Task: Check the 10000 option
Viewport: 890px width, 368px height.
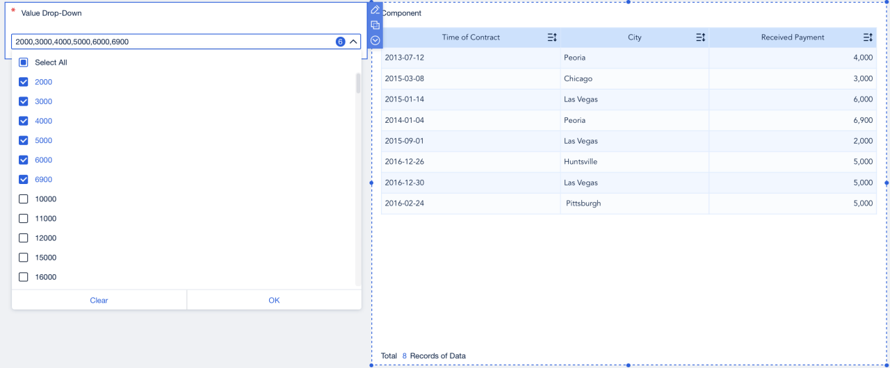Action: click(24, 199)
